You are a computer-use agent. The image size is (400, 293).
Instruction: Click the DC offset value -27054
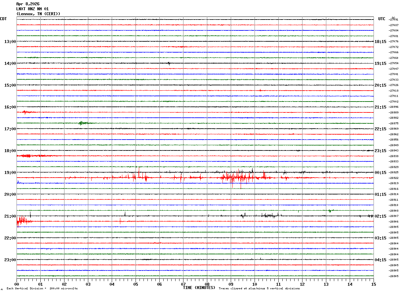pos(393,63)
